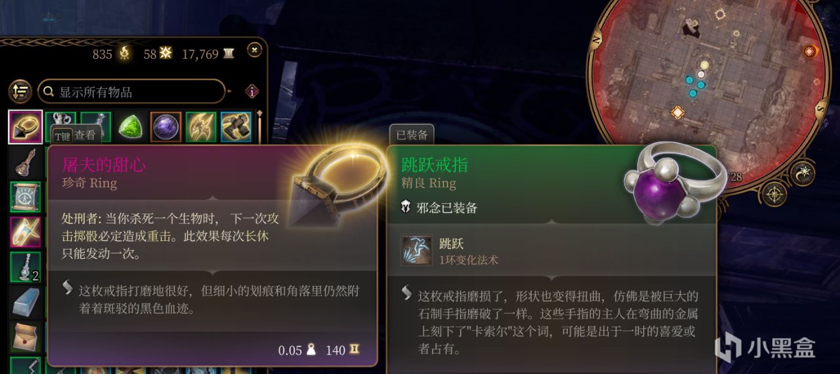The width and height of the screenshot is (840, 374).
Task: Select the potion stack with count 2
Action: tap(26, 267)
